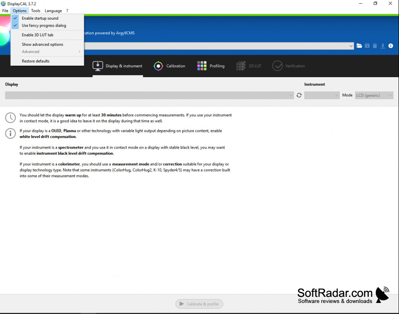This screenshot has height=314, width=399.
Task: Switch to the Calibration tab label
Action: click(x=176, y=66)
